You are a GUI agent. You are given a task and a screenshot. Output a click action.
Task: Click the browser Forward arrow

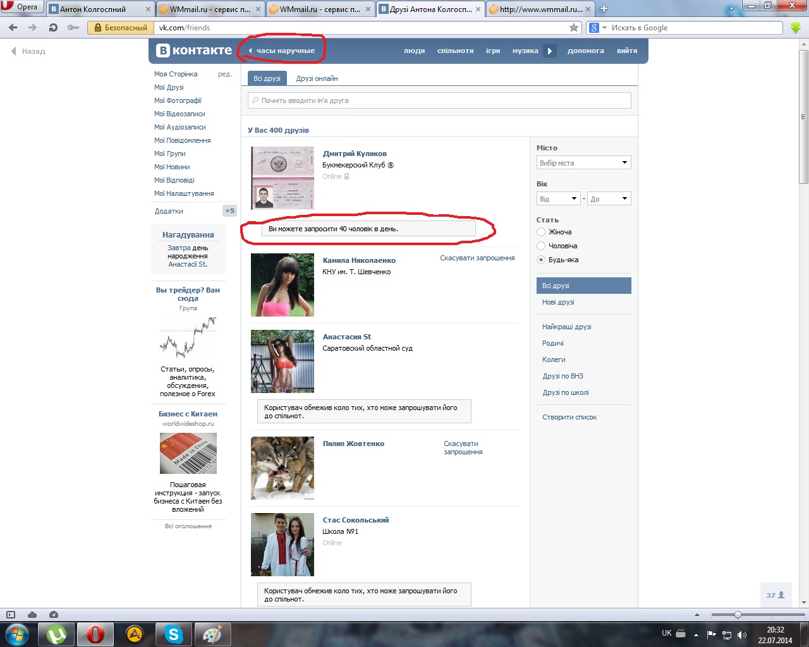[33, 28]
